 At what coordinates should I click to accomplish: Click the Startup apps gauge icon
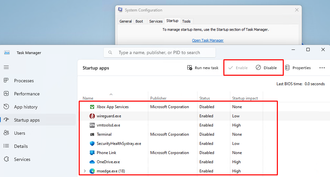(x=6, y=120)
